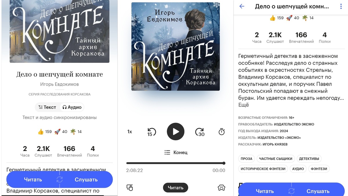Change playback speed from 1x
Screen dimensions: 348x196
[x=130, y=132]
